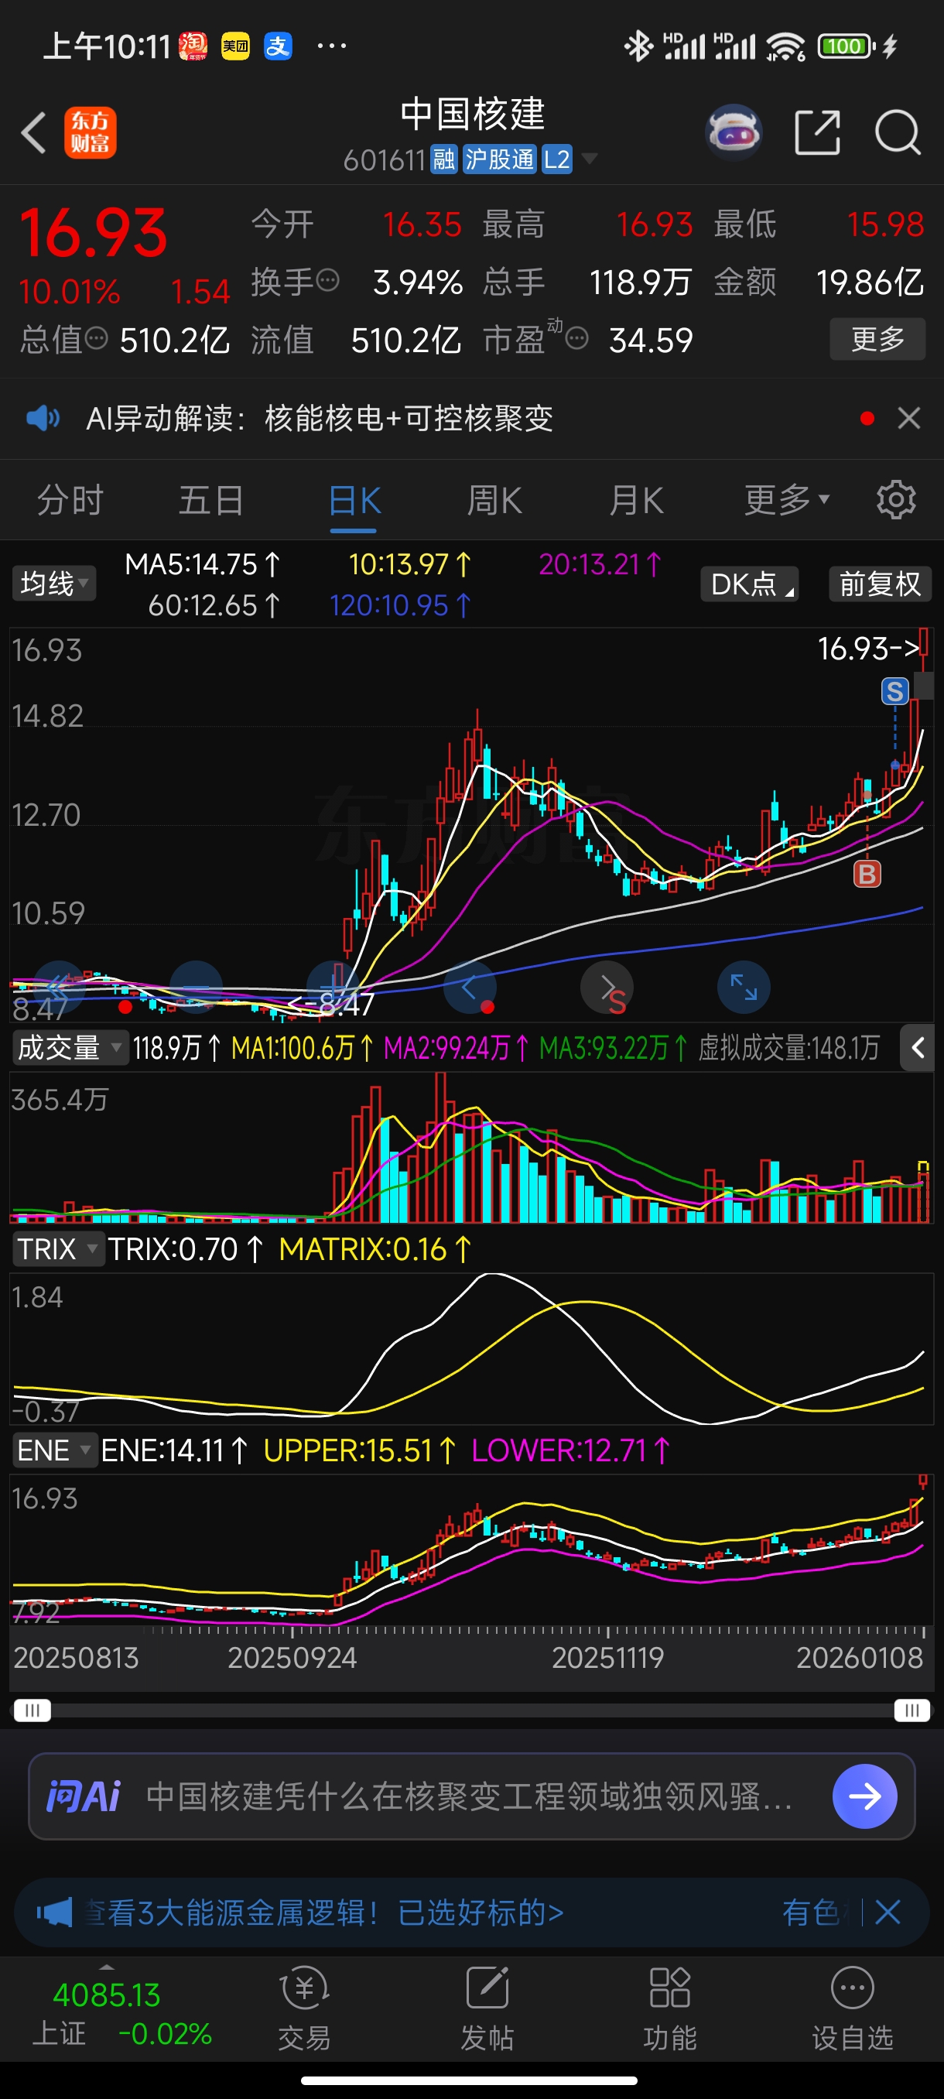This screenshot has height=2099, width=944.
Task: Switch to the 五日 tab
Action: (211, 499)
